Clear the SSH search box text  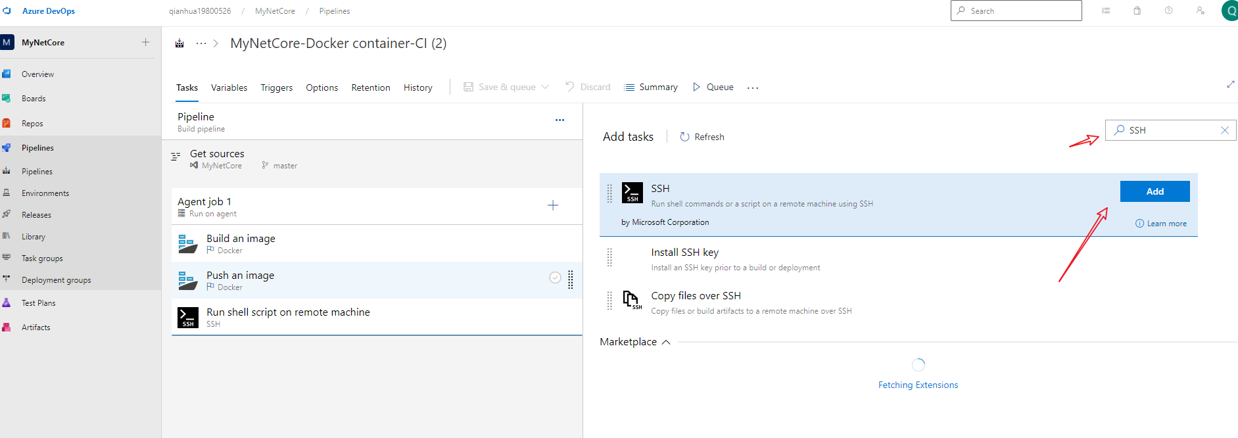pos(1224,130)
